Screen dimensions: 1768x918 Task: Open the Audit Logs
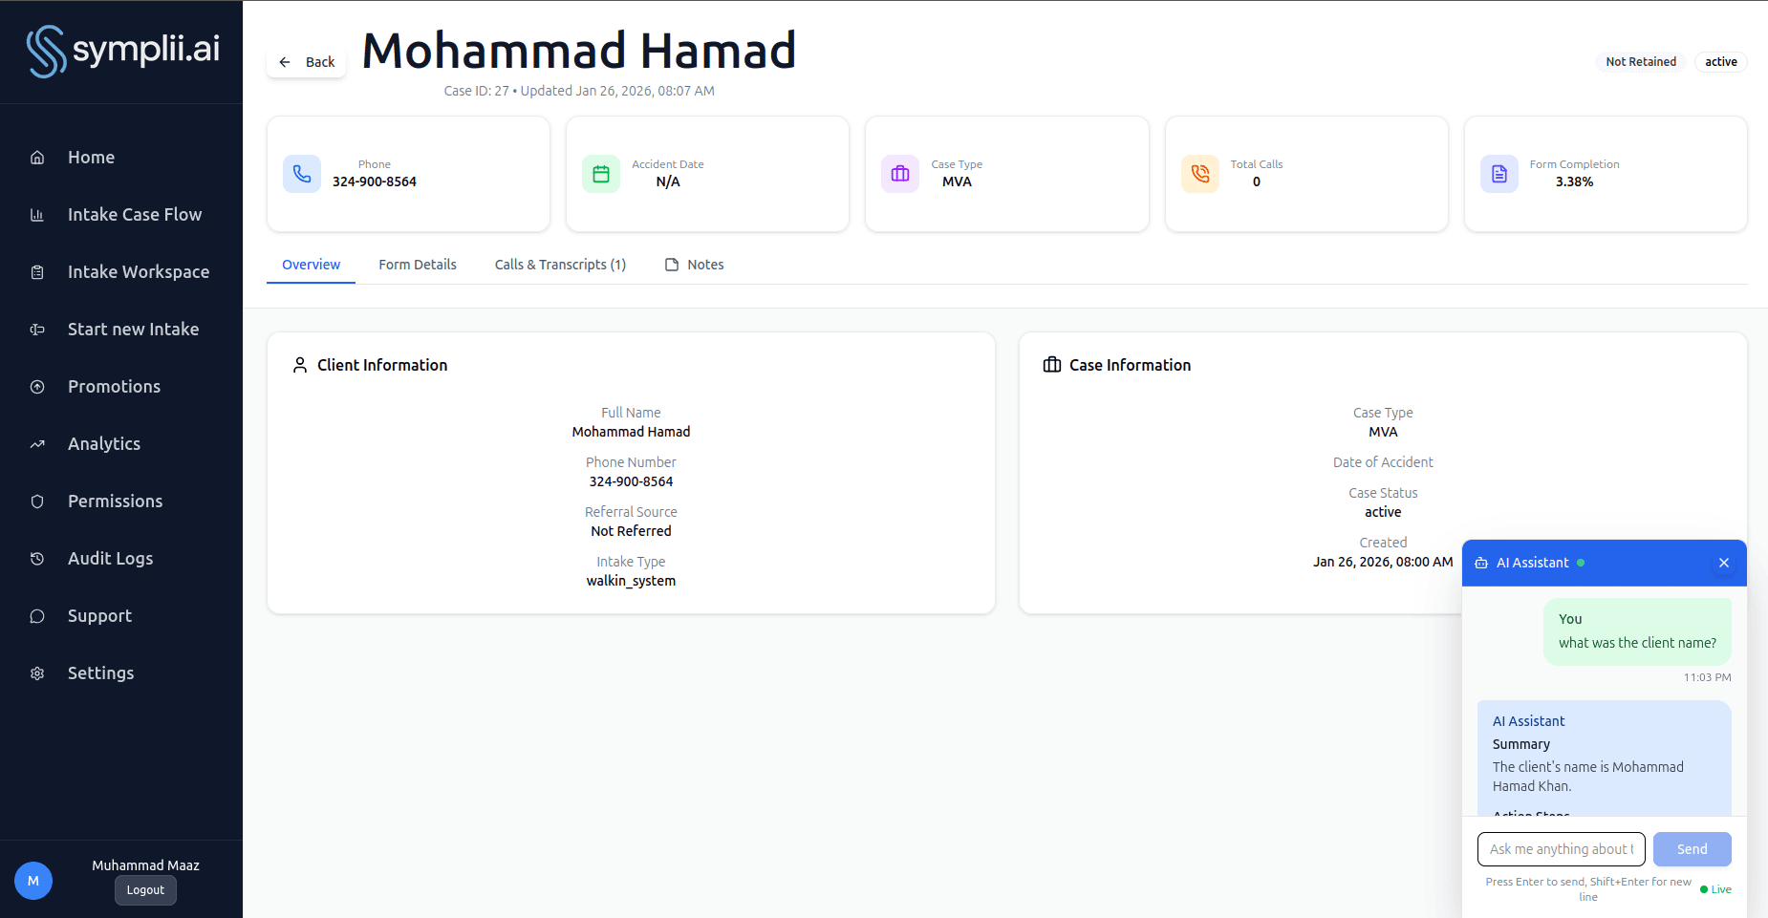point(110,558)
